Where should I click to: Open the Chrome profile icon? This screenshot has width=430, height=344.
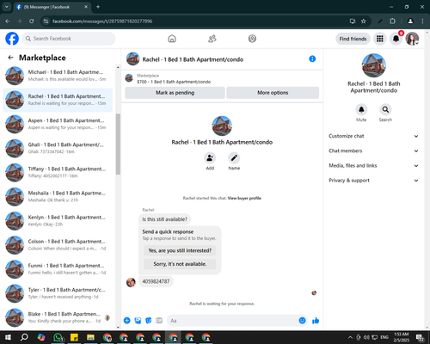coord(410,21)
